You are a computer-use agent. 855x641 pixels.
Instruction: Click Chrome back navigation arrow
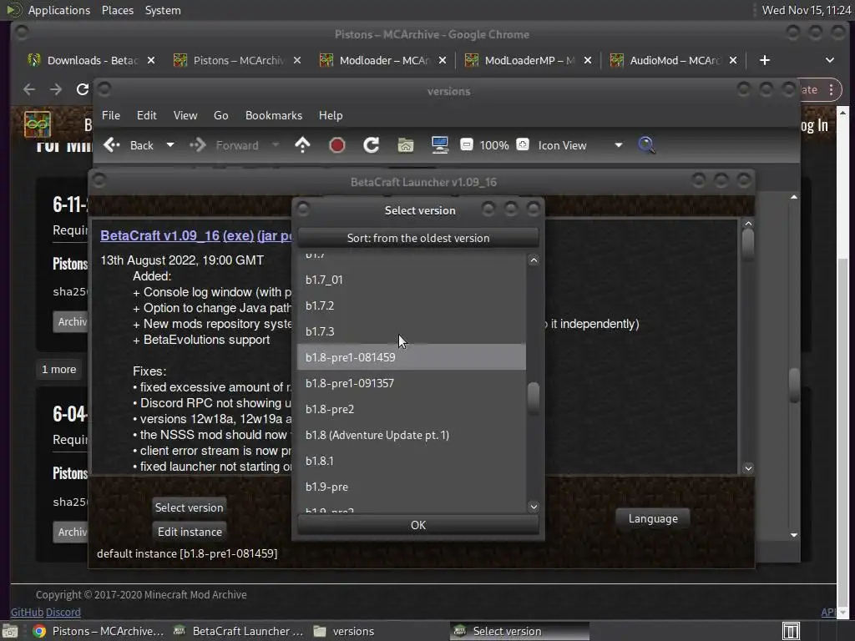pos(29,89)
